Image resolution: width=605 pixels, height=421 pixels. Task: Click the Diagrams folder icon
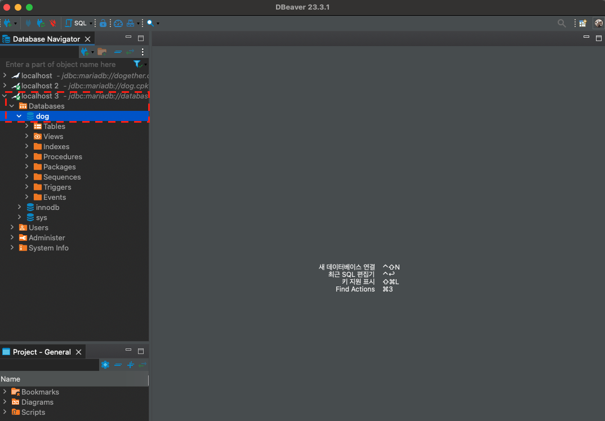pos(15,402)
